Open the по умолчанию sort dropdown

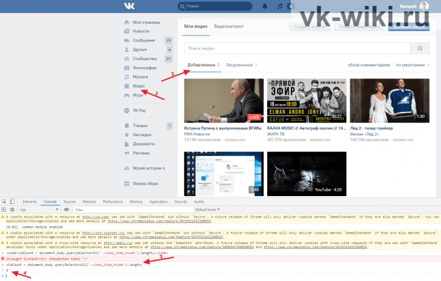(x=413, y=65)
